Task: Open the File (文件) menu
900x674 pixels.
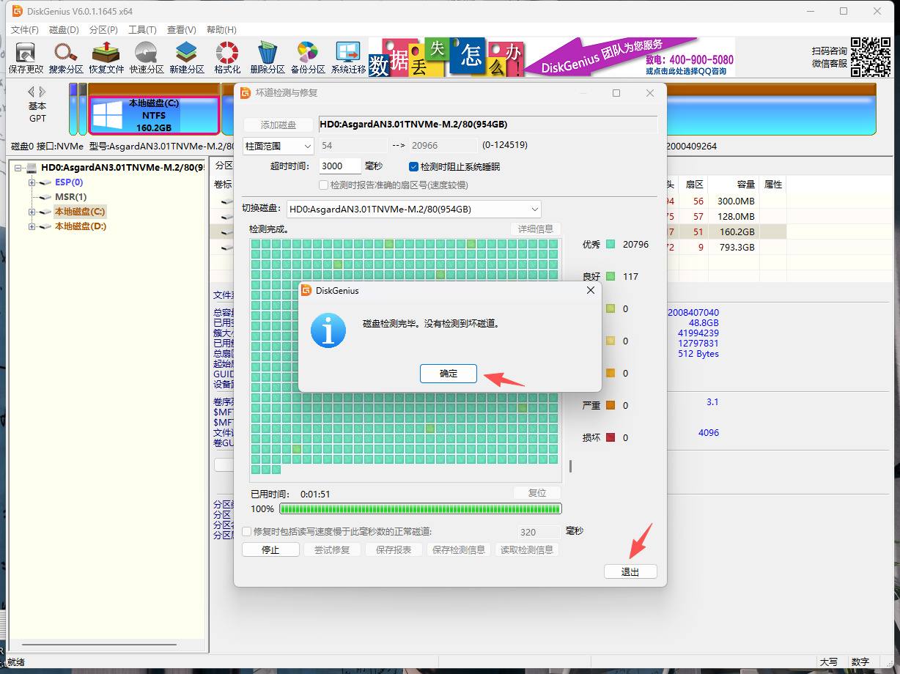Action: [x=25, y=30]
